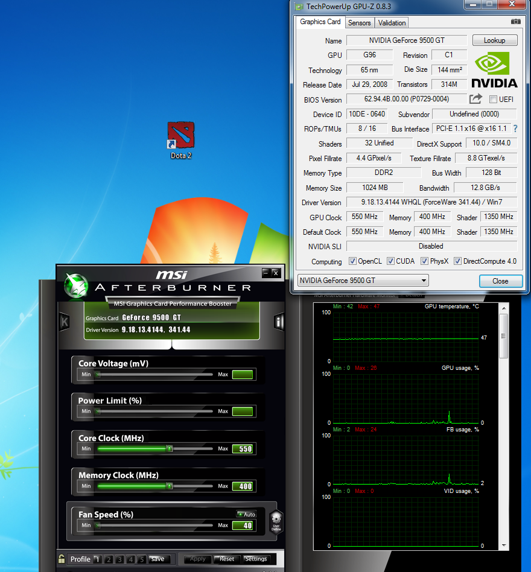The height and width of the screenshot is (572, 531).
Task: Click the Afterburner Apply button
Action: [x=198, y=559]
